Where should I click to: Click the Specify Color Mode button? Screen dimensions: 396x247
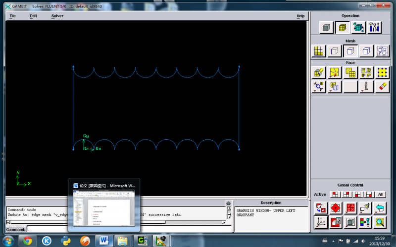pyautogui.click(x=365, y=222)
